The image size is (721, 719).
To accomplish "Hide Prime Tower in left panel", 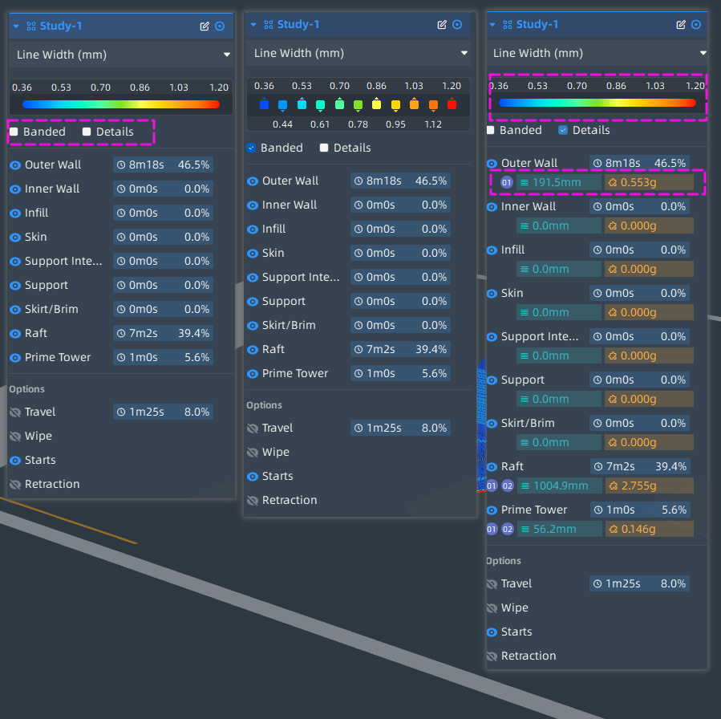I will [x=15, y=358].
